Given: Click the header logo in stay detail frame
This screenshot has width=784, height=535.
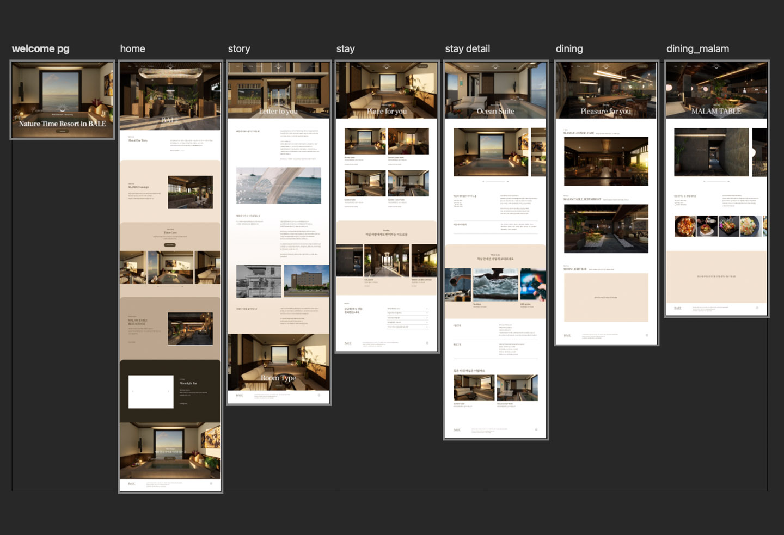Looking at the screenshot, I should click(495, 66).
